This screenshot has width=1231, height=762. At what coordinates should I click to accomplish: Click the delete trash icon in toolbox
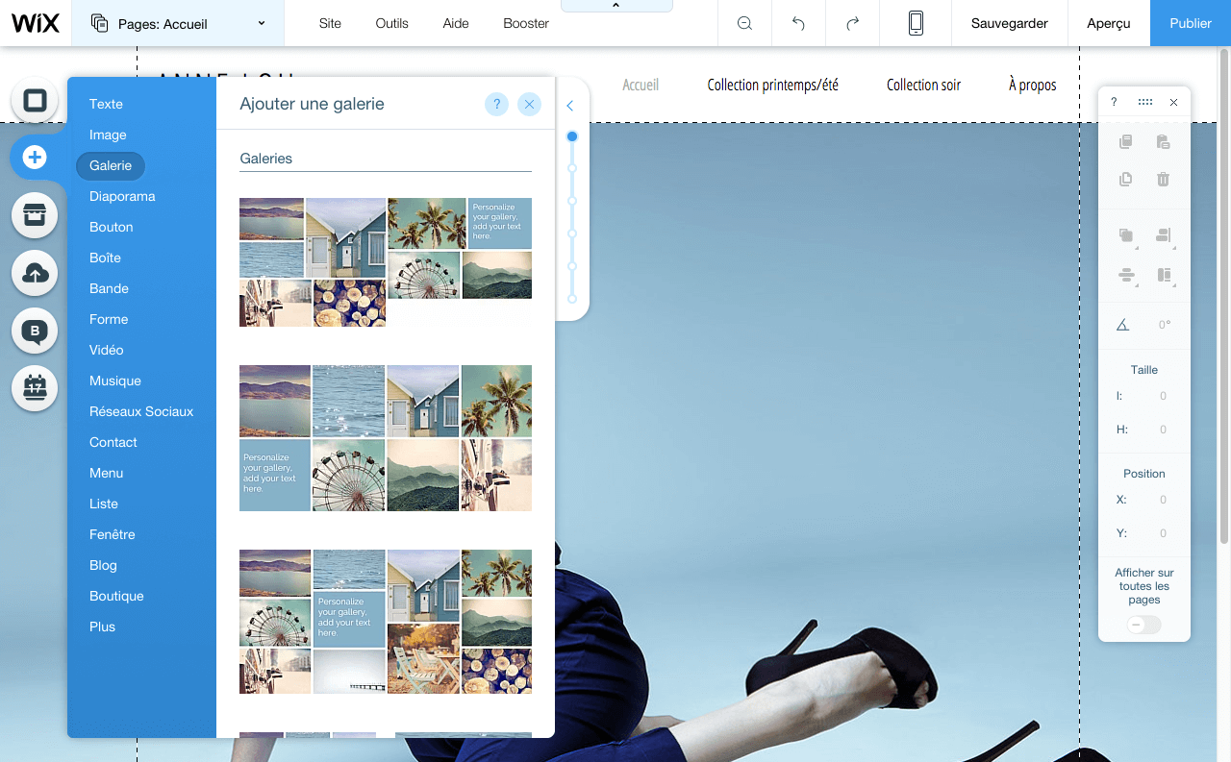pos(1163,180)
